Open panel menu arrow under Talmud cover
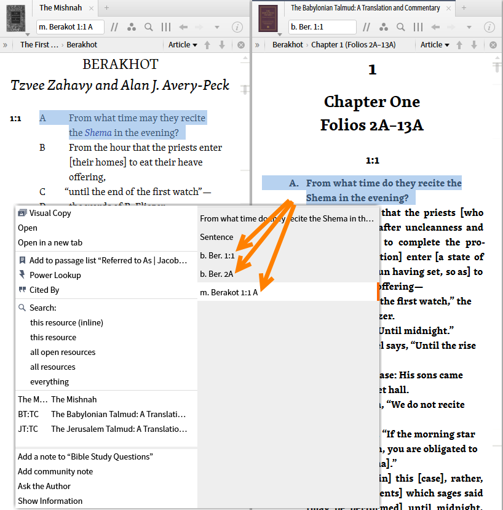This screenshot has width=503, height=510. pyautogui.click(x=280, y=34)
